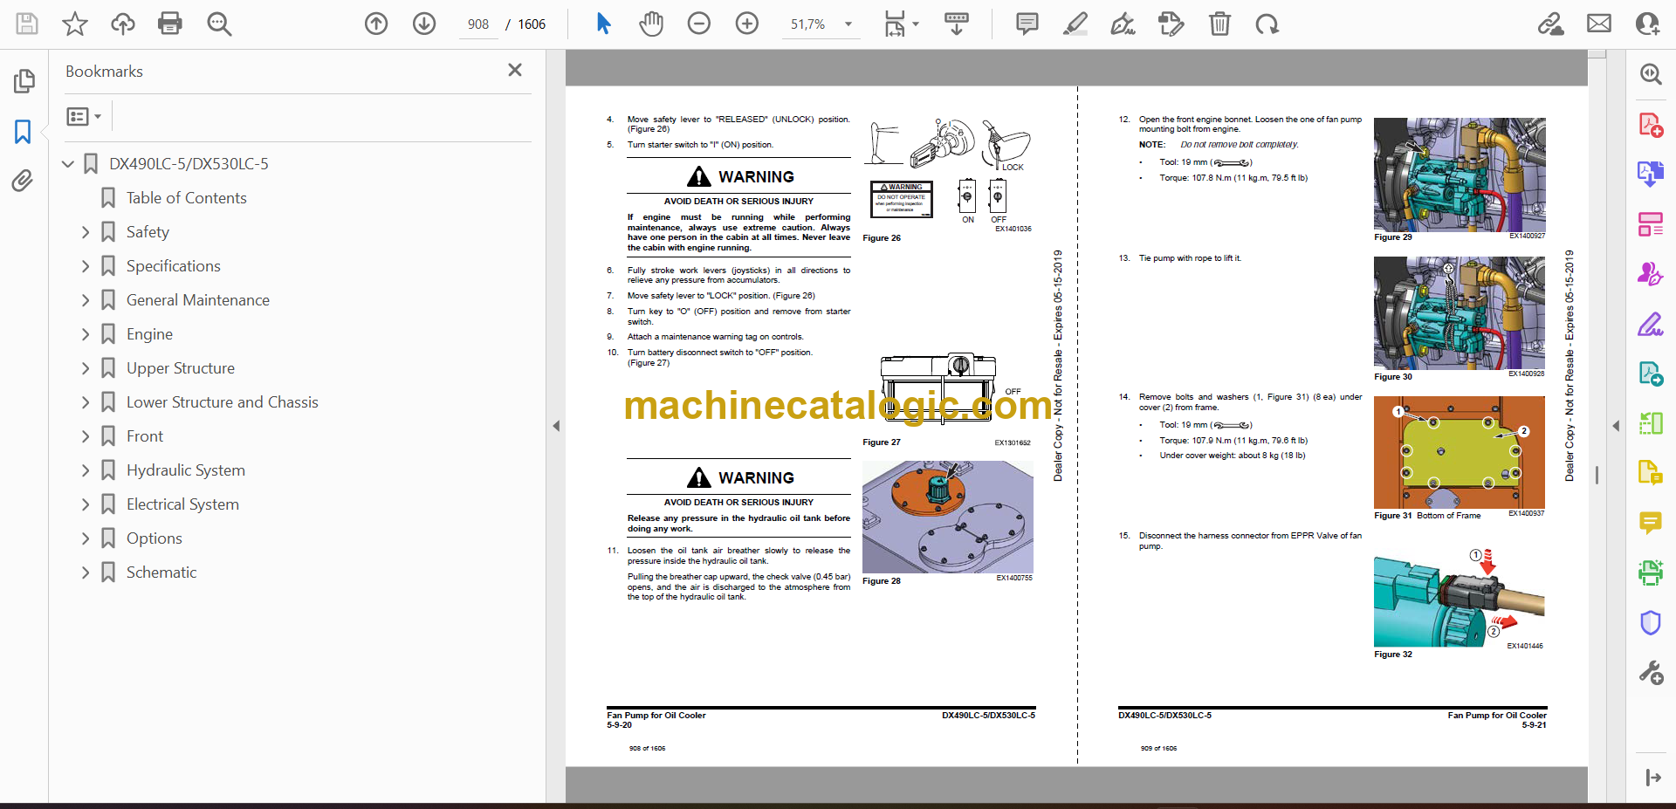Add a sticky note comment
This screenshot has width=1676, height=809.
click(1027, 24)
